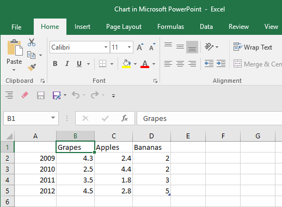Open the Calibri font name dropdown
Image resolution: width=282 pixels, height=207 pixels.
[106, 47]
